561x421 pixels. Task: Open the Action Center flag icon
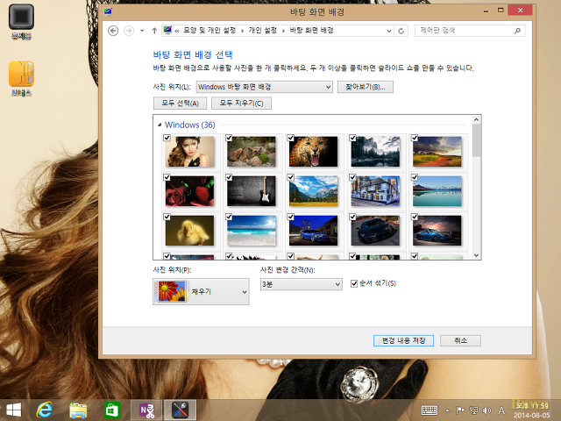coord(460,410)
